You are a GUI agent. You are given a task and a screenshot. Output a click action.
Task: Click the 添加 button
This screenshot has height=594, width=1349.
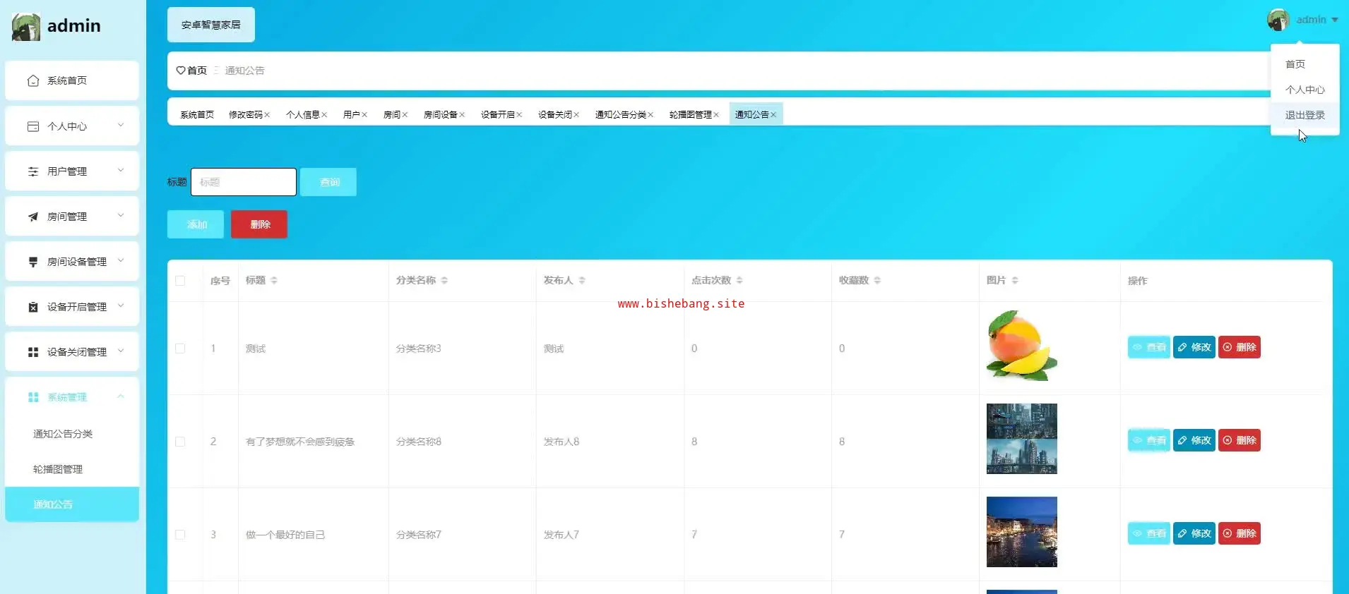[x=196, y=224]
